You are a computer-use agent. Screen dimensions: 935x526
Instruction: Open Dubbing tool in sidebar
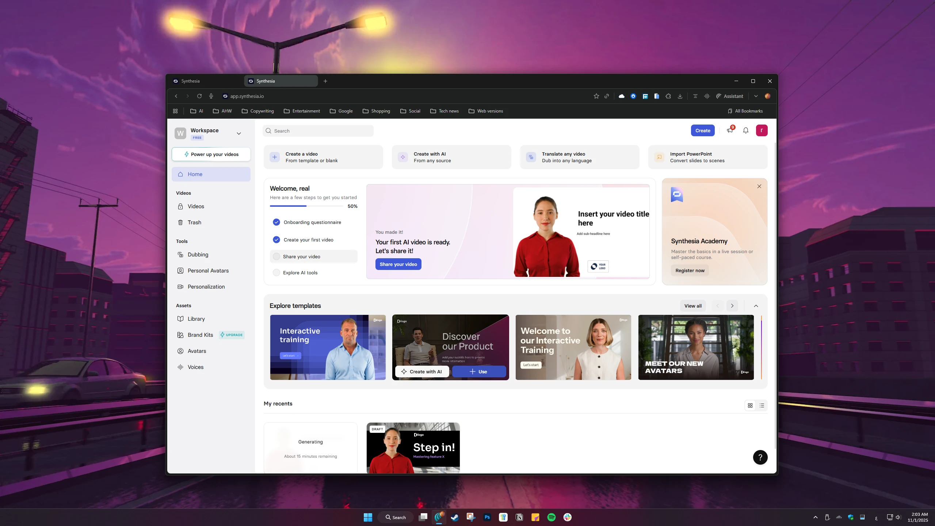(x=198, y=255)
